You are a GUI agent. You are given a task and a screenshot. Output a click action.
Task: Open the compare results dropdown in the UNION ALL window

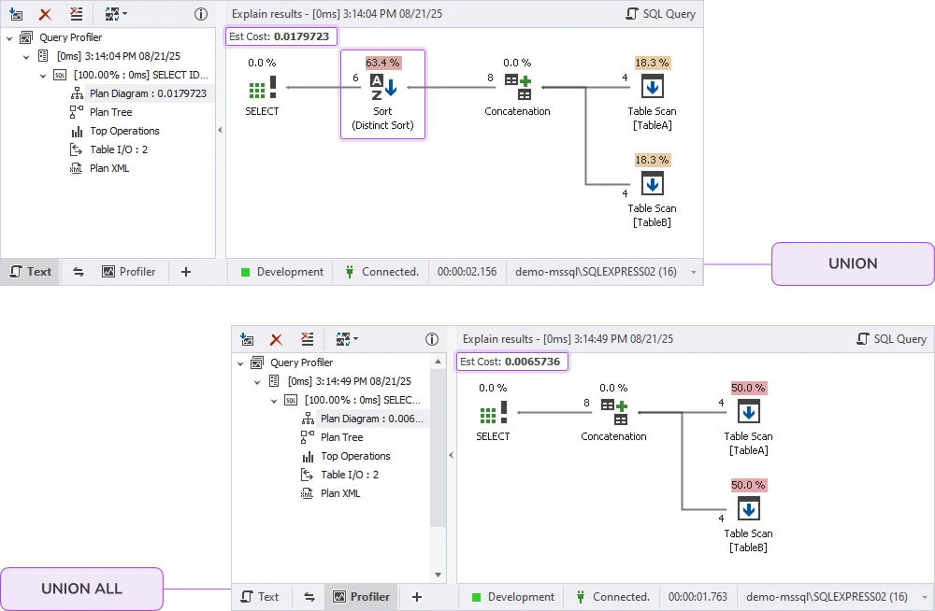click(x=347, y=339)
